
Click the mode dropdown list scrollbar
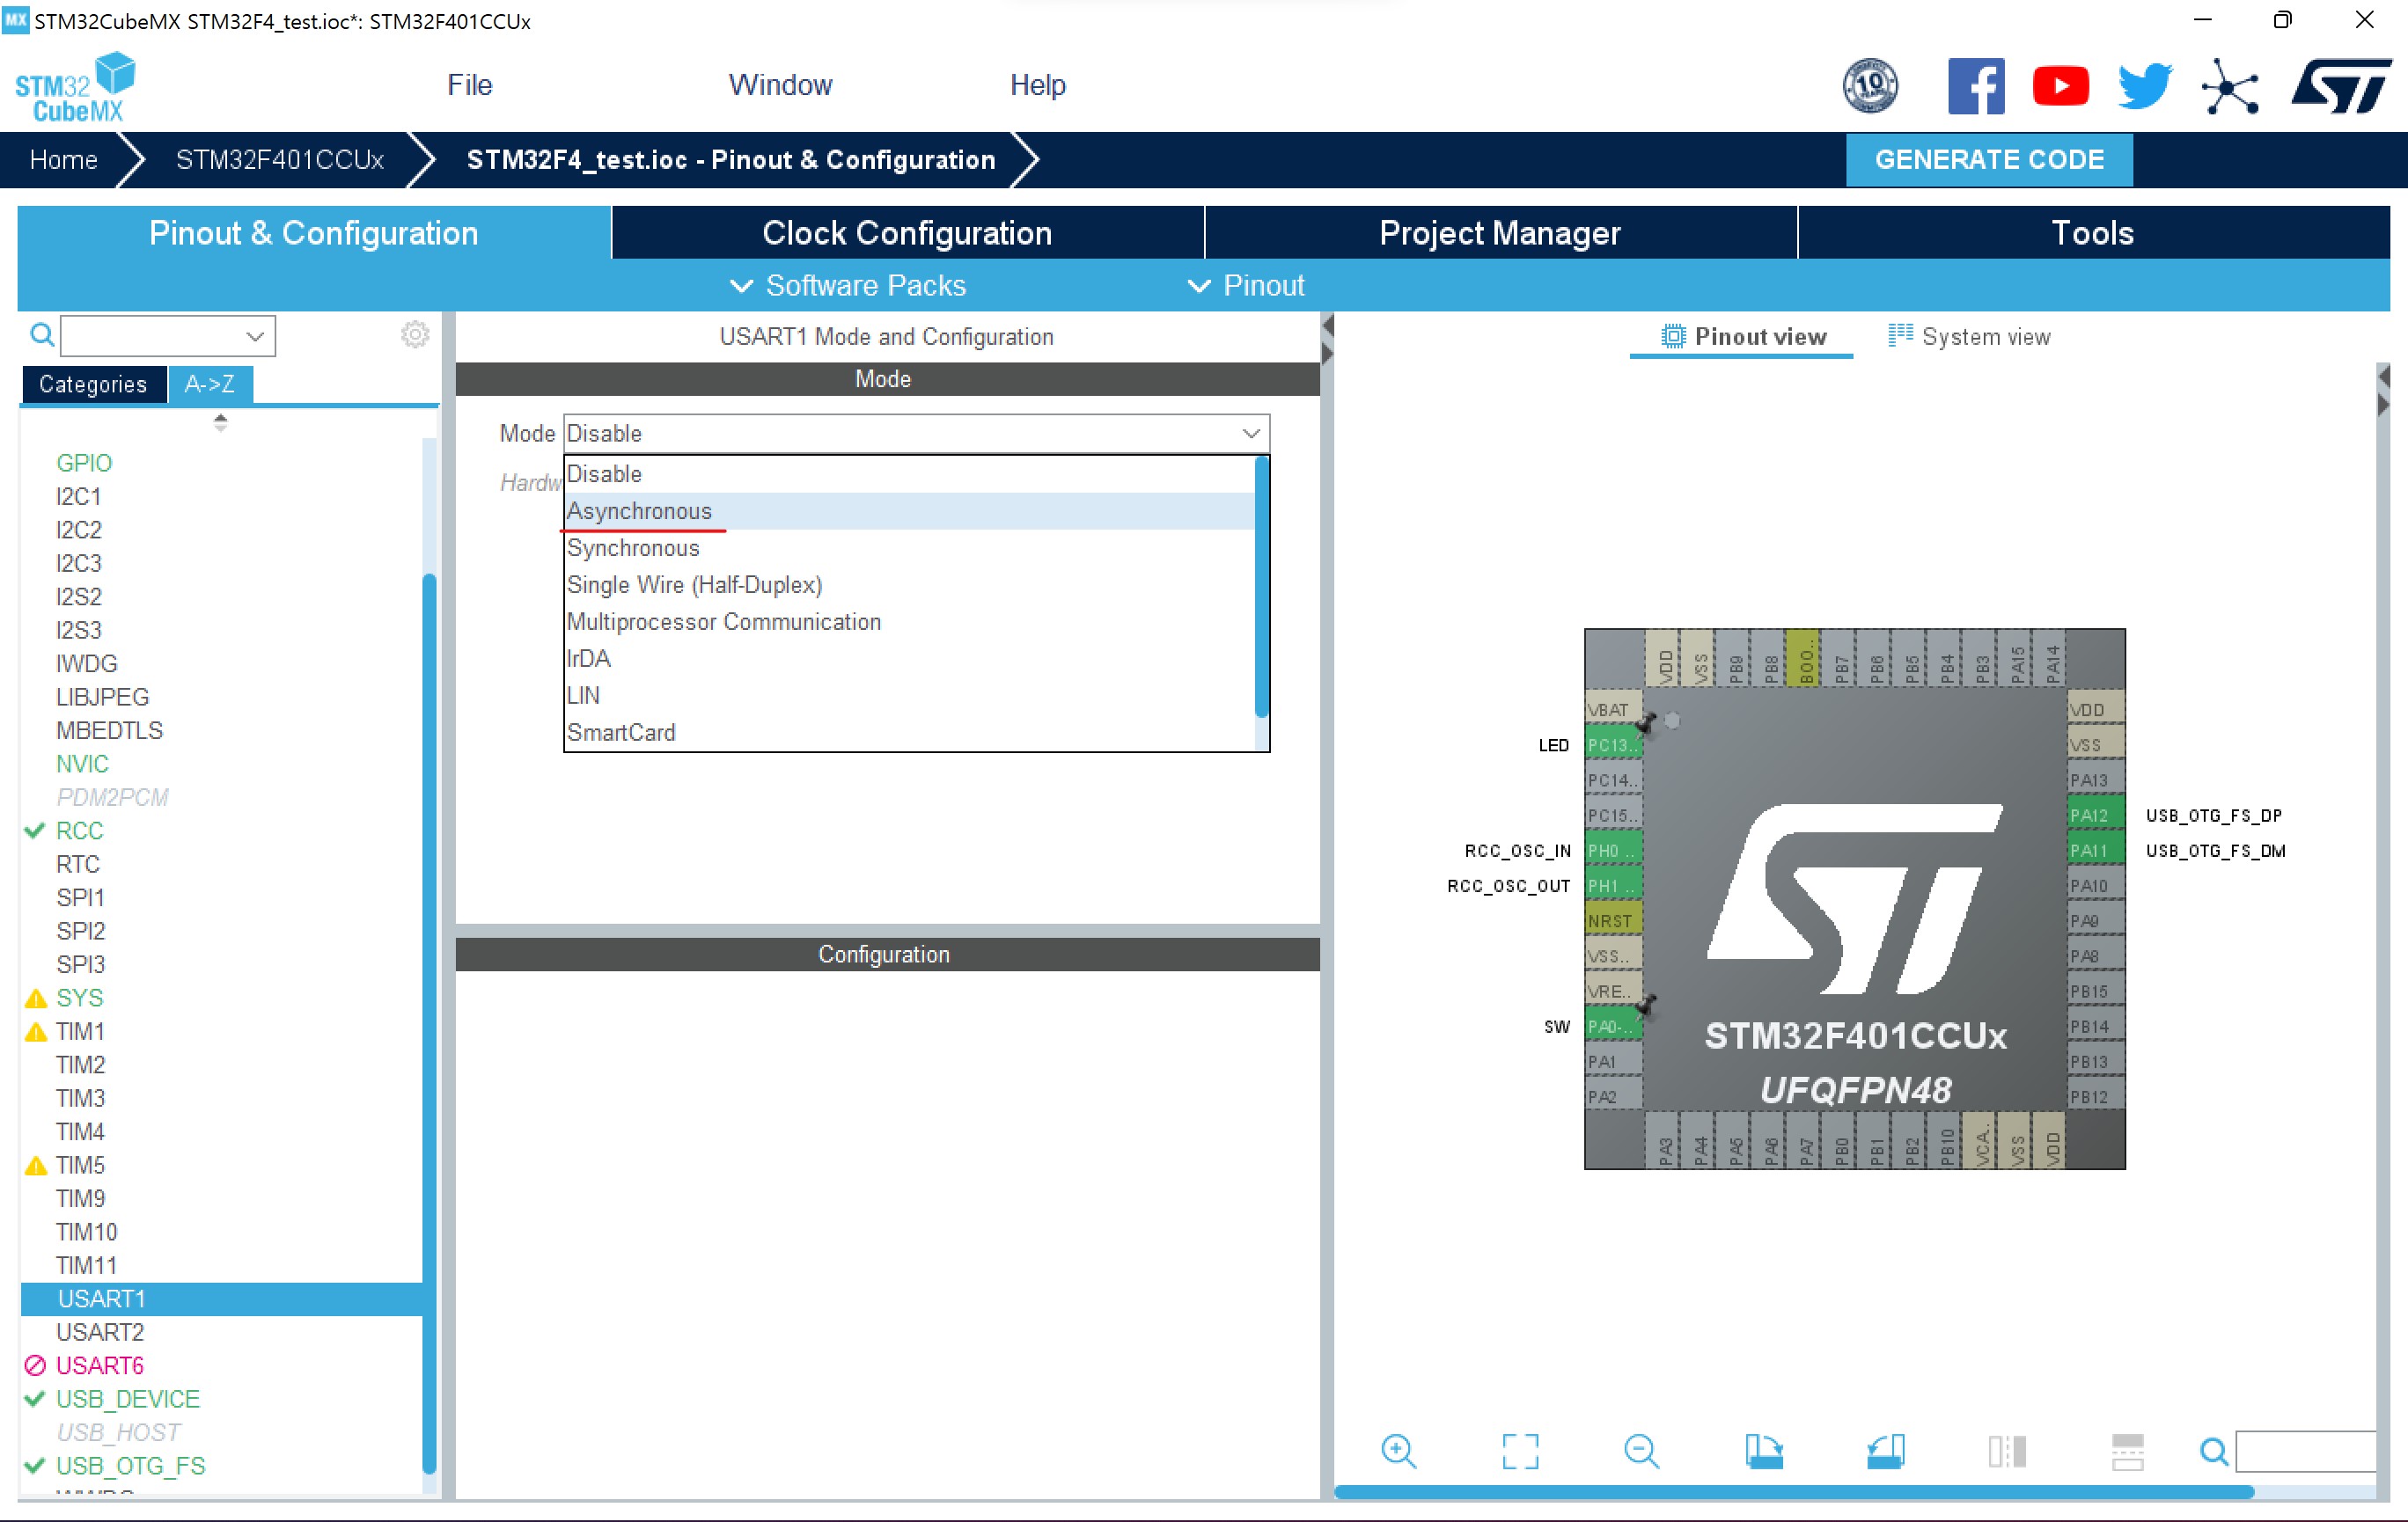pyautogui.click(x=1262, y=587)
